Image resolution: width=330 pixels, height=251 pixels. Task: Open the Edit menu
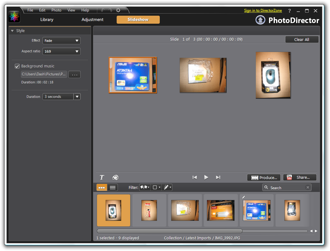[x=42, y=10]
